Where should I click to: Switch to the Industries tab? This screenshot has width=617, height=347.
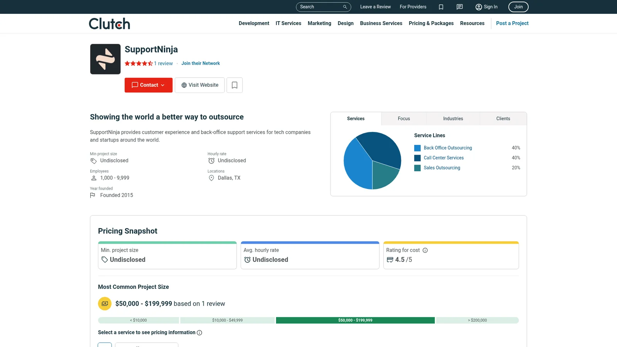[x=453, y=119]
